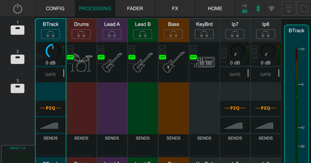
Task: Enable 48V phantom power on Drums
Action: 70,48
